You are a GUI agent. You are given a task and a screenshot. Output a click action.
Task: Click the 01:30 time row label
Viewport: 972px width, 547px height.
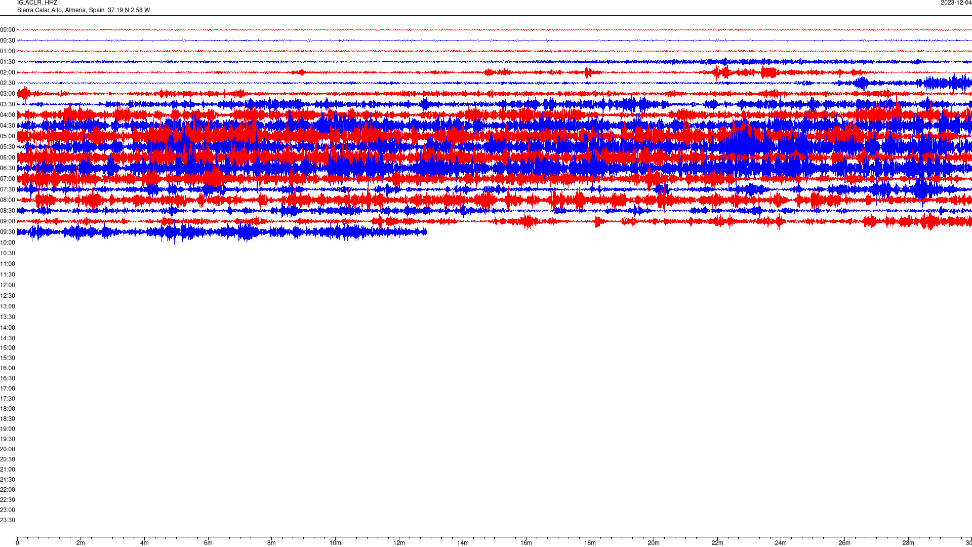coord(8,62)
